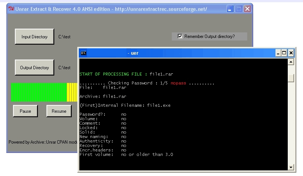Click 'First volume: no or older than 3.0'
Screen dimensions: 303x176
pos(126,154)
